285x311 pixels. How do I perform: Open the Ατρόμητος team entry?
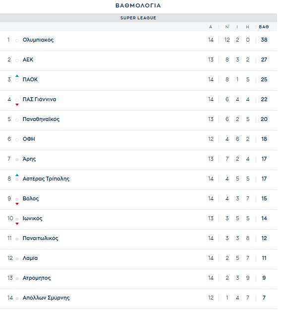[37, 278]
